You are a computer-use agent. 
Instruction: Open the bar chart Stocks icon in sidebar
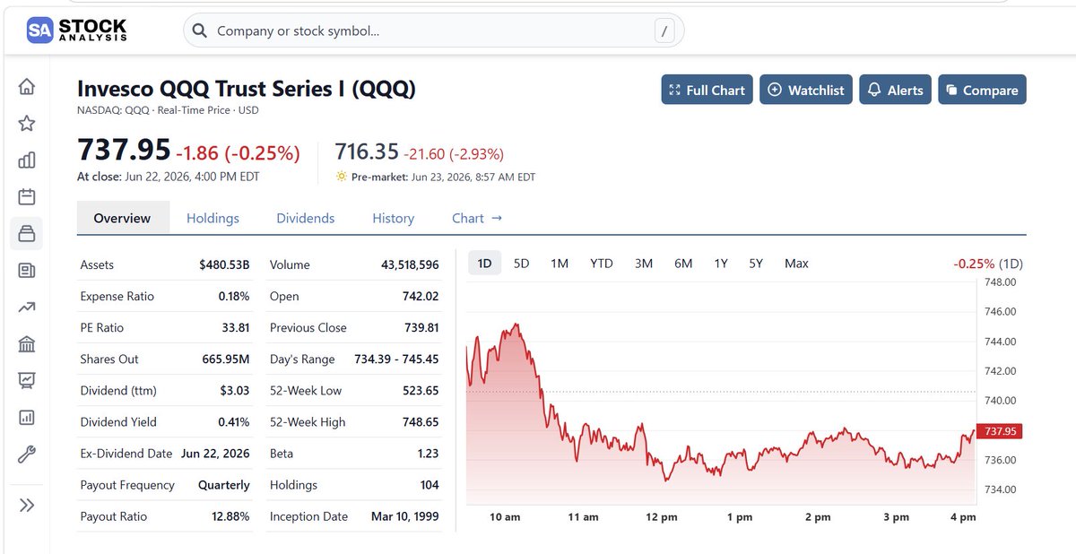(x=27, y=160)
